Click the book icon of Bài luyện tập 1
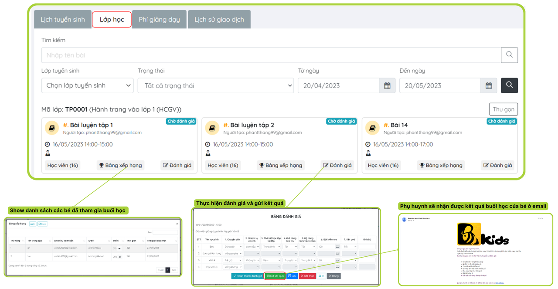Viewport: 558px width, 289px height. coord(52,128)
